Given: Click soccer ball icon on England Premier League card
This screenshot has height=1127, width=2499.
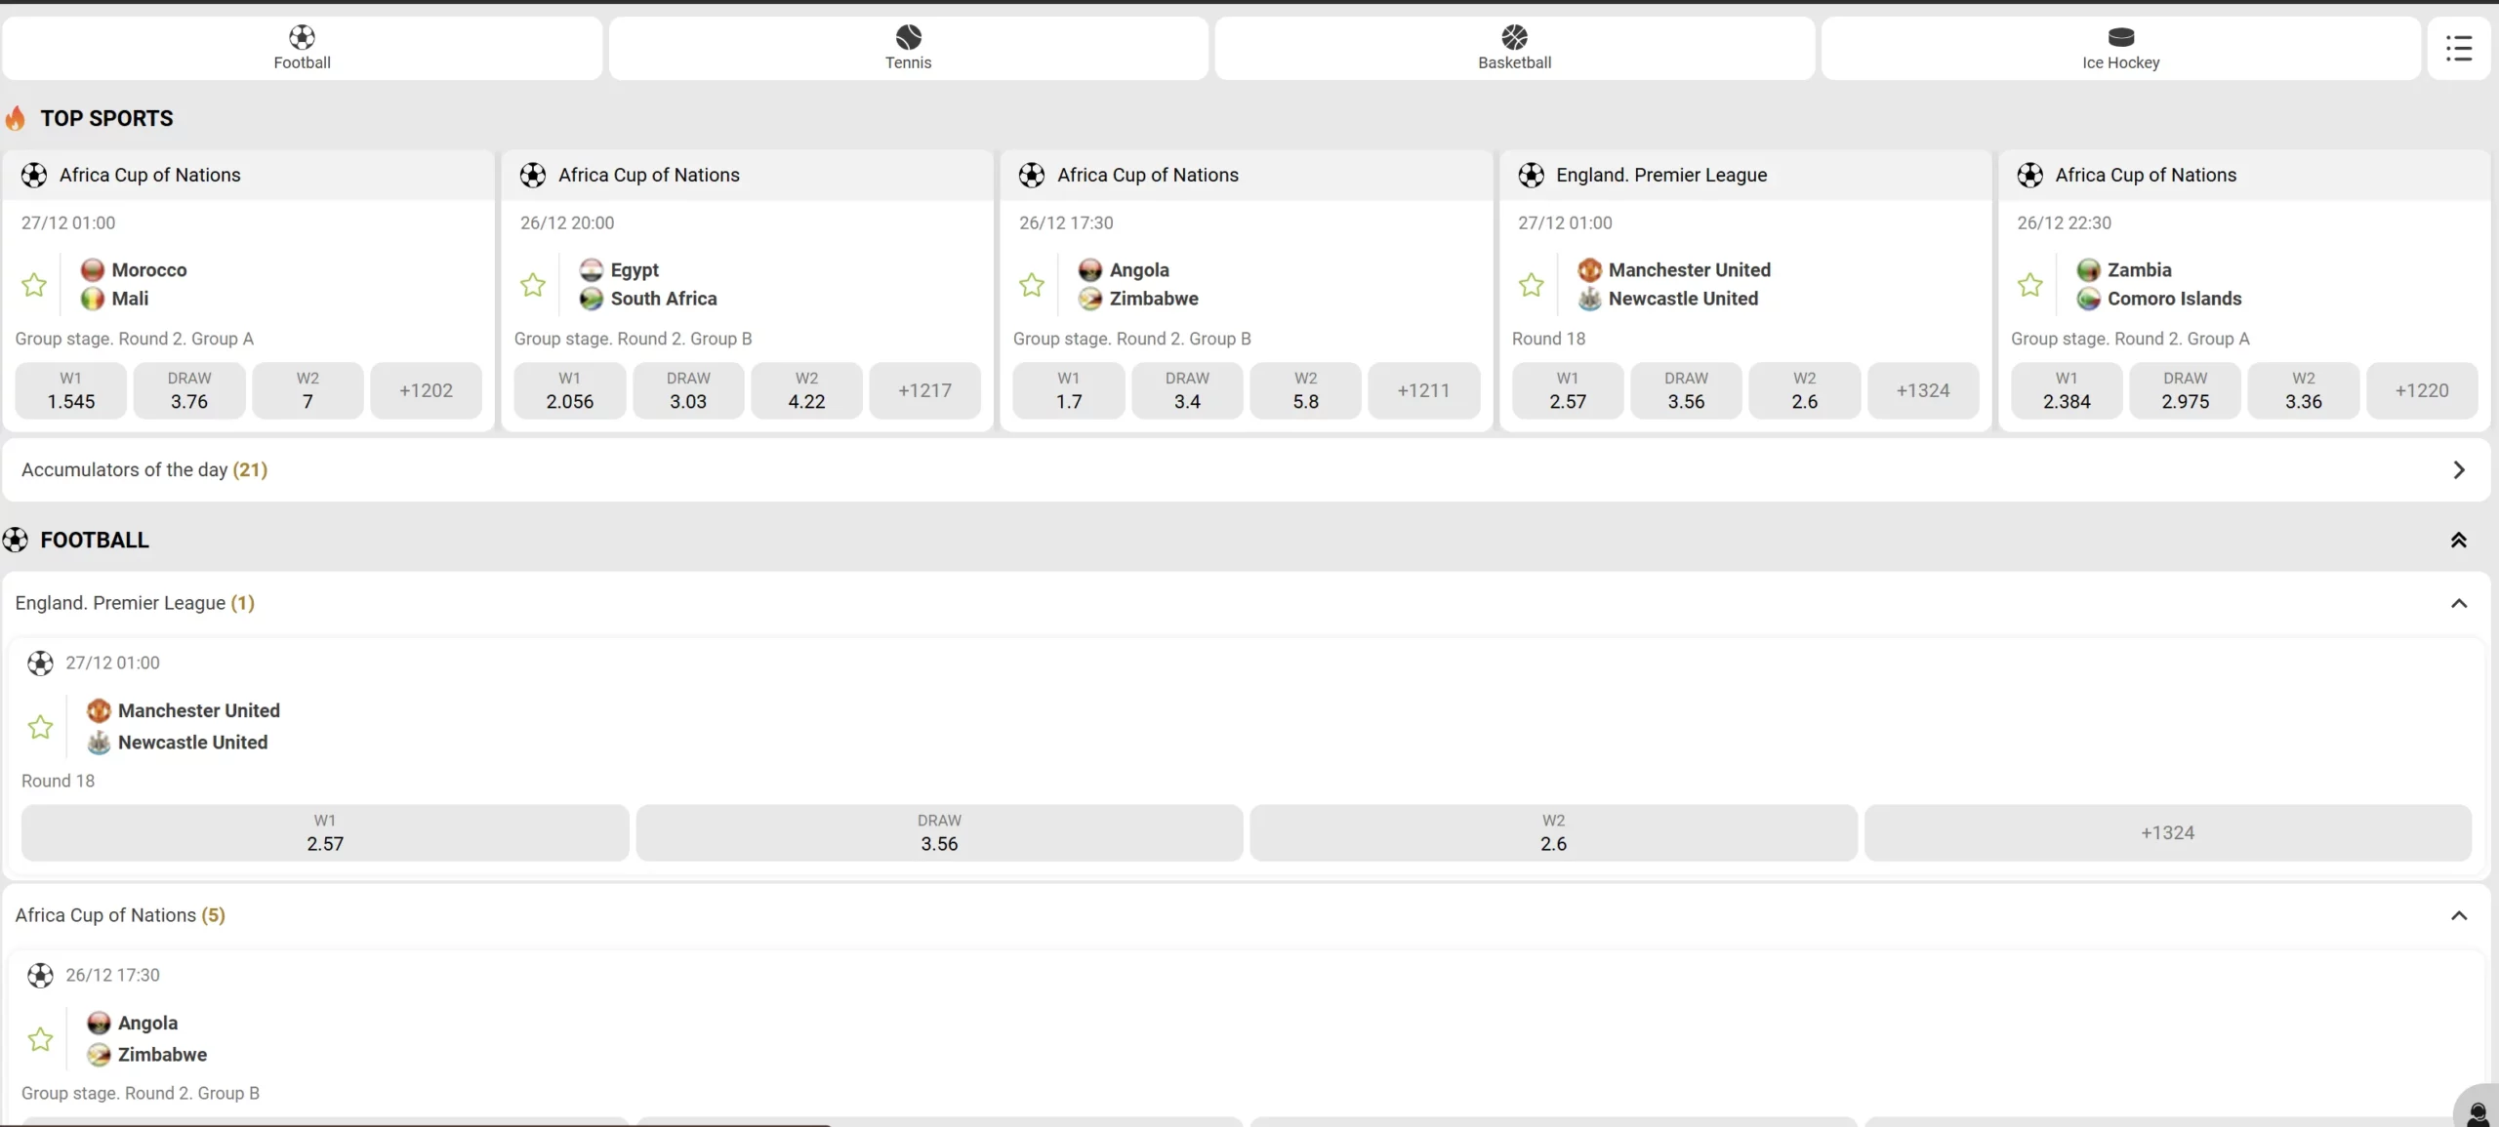Looking at the screenshot, I should 1531,175.
